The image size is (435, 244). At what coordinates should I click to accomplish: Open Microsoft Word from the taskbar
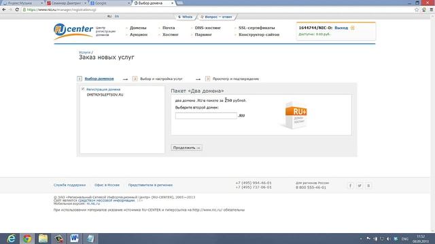74,239
